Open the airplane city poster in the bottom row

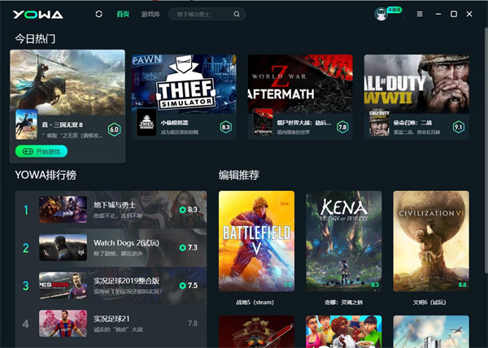(431, 332)
